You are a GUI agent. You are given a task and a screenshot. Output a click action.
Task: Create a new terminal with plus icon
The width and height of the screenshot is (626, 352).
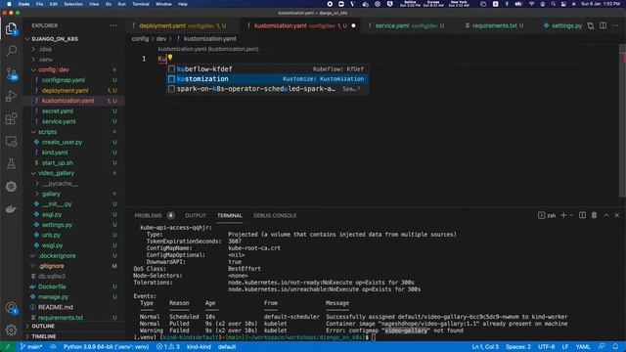(563, 215)
